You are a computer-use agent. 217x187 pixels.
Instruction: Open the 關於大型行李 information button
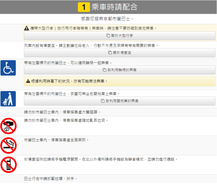pos(119,36)
